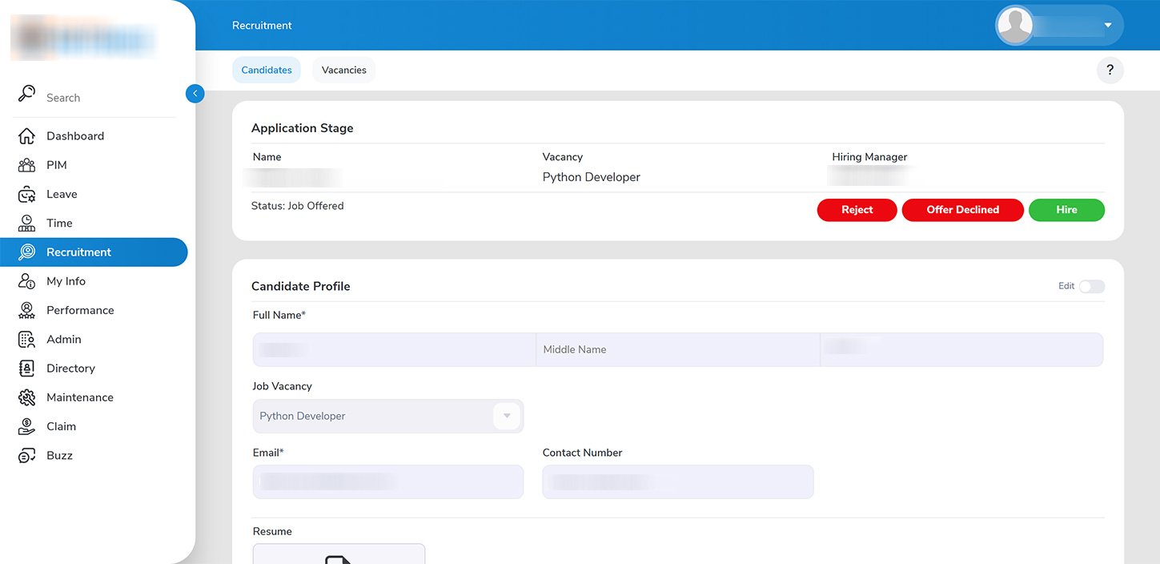Switch to the Vacancies tab
This screenshot has height=564, width=1160.
coord(343,70)
